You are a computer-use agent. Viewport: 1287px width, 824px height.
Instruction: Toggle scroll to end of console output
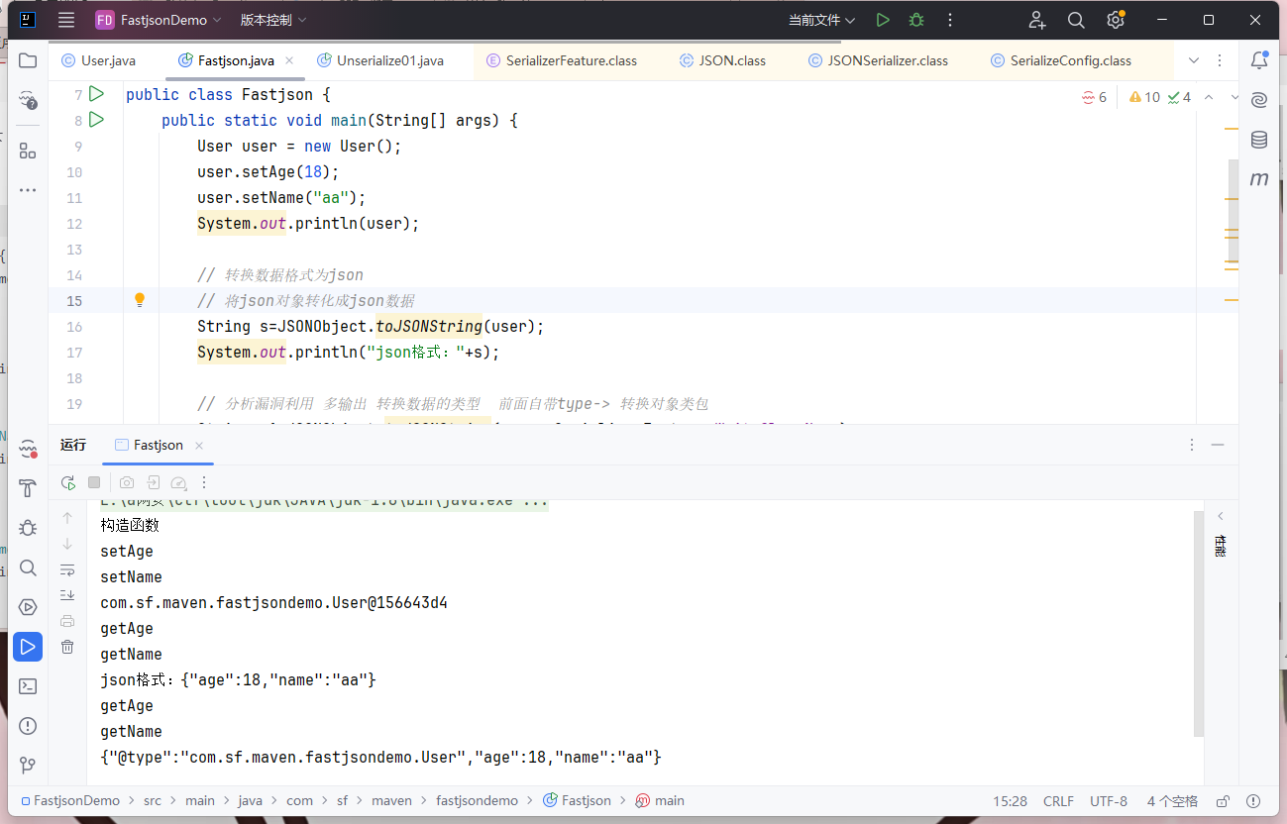[x=67, y=595]
